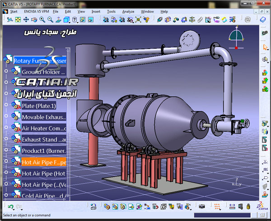Insert a new Product from bottom toolbar

[x=115, y=206]
